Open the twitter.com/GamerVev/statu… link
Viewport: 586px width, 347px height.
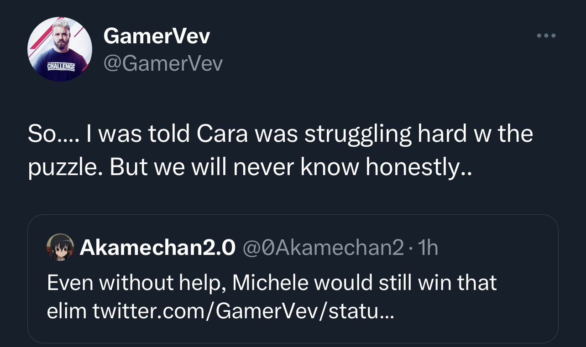242,311
